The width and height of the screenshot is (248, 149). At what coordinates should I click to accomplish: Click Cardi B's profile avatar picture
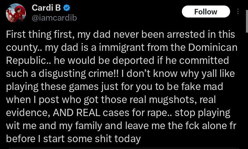coord(16,13)
